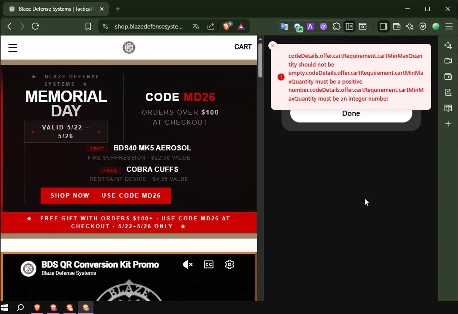Click the Blaze Defense Systems logo
The width and height of the screenshot is (458, 314).
[x=129, y=47]
